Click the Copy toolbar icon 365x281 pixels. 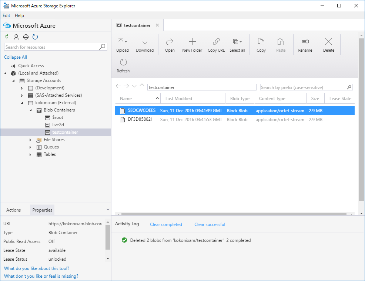coord(261,42)
